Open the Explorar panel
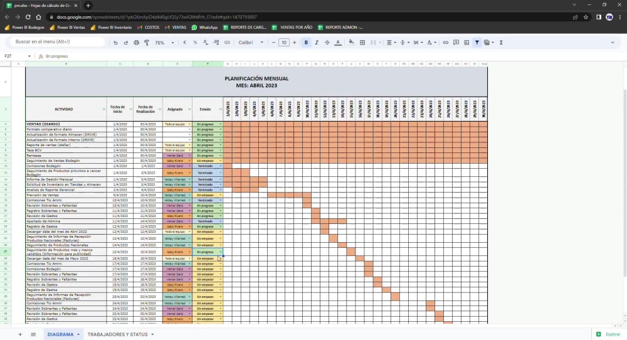 pyautogui.click(x=608, y=334)
